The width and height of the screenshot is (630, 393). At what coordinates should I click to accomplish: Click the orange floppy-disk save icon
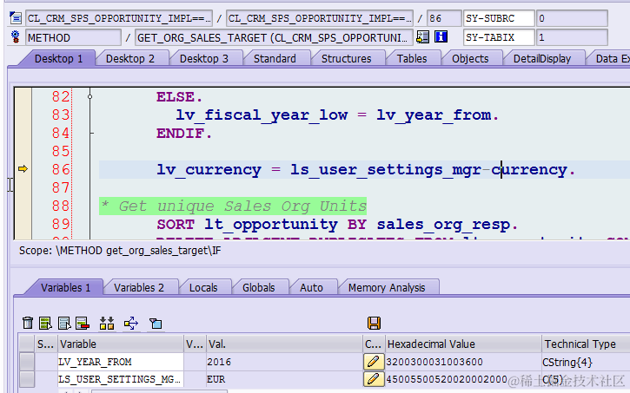tap(374, 323)
